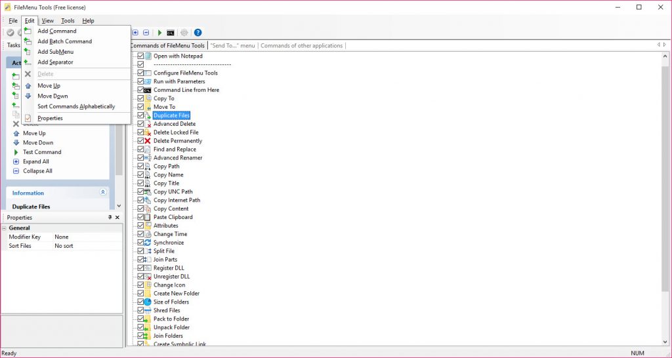Uncheck the Duplicate Files checkbox
672x358 pixels.
tap(140, 115)
